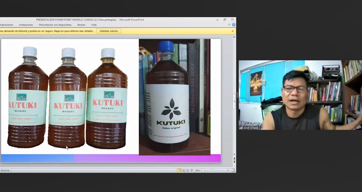Dismiss the yellow protected view bar
This screenshot has height=192, width=362.
232,31
